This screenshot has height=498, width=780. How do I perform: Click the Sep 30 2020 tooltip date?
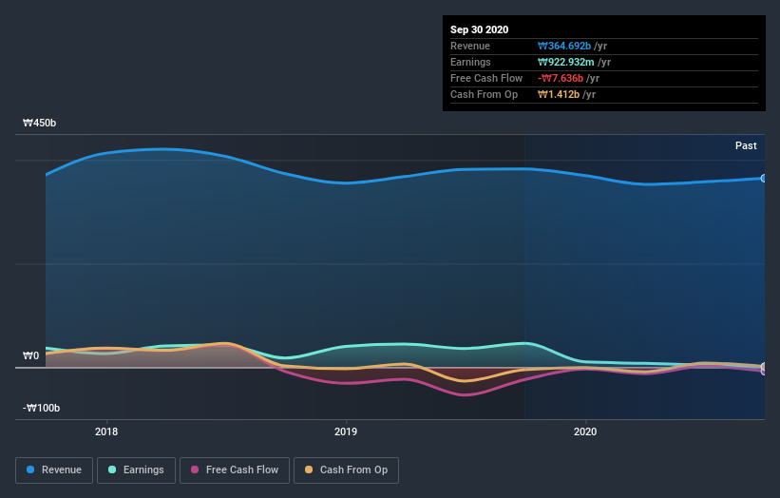[x=479, y=29]
